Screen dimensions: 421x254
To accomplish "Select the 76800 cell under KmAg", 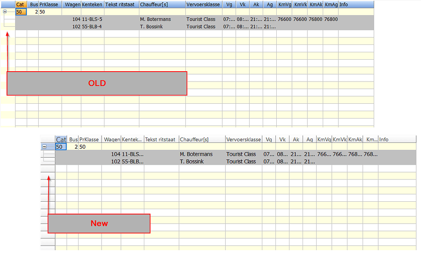I will pyautogui.click(x=331, y=19).
